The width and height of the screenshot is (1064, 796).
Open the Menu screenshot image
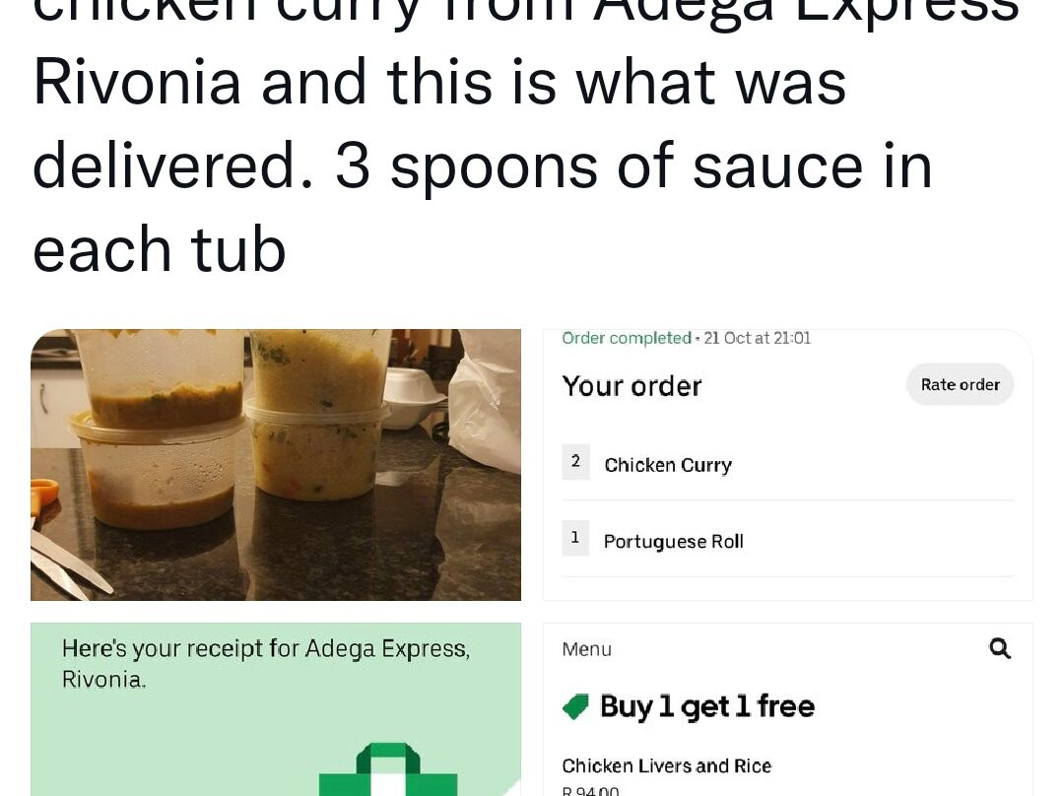788,709
